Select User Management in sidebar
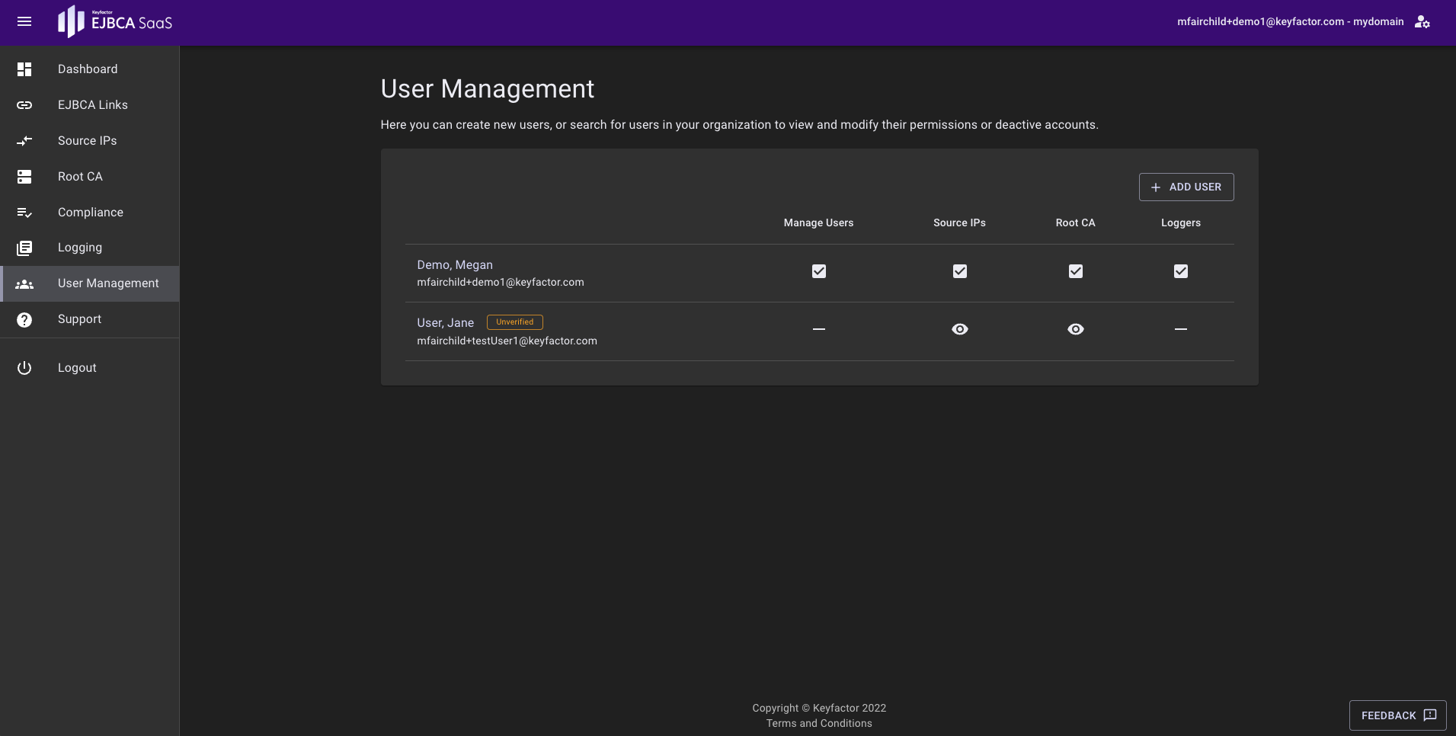This screenshot has height=736, width=1456. point(108,283)
